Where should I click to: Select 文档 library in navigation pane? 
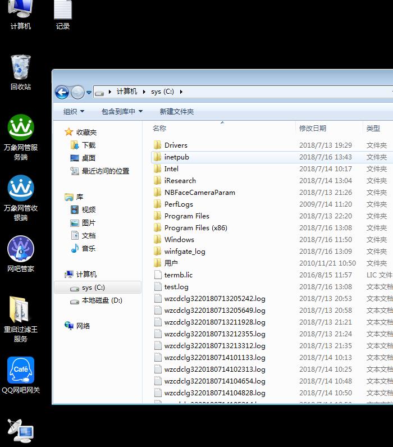[83, 235]
